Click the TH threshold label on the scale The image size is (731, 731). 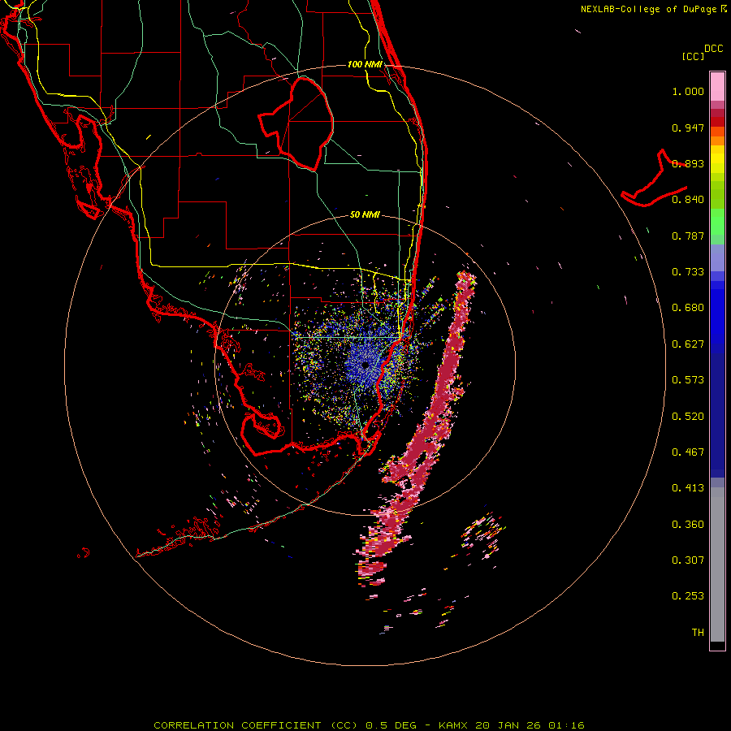[x=698, y=633]
